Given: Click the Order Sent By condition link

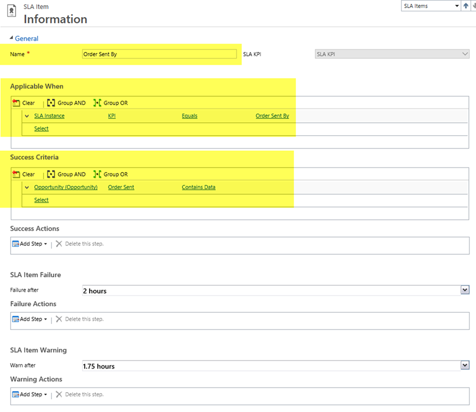Looking at the screenshot, I should pyautogui.click(x=272, y=116).
